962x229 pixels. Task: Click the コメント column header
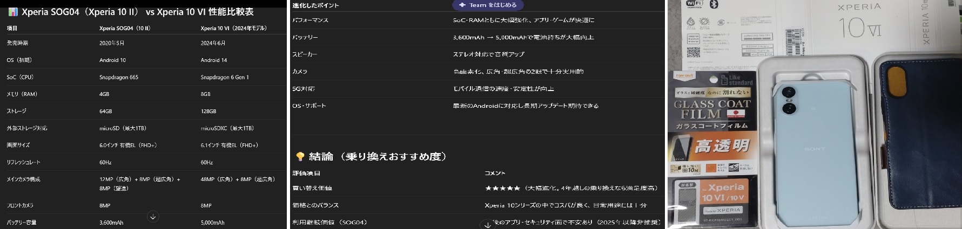(495, 174)
